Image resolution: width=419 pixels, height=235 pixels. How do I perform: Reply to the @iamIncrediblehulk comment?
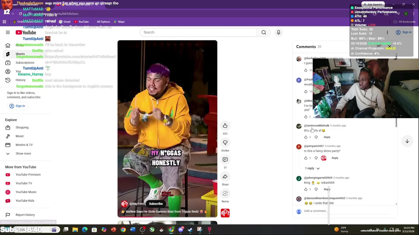(x=327, y=137)
